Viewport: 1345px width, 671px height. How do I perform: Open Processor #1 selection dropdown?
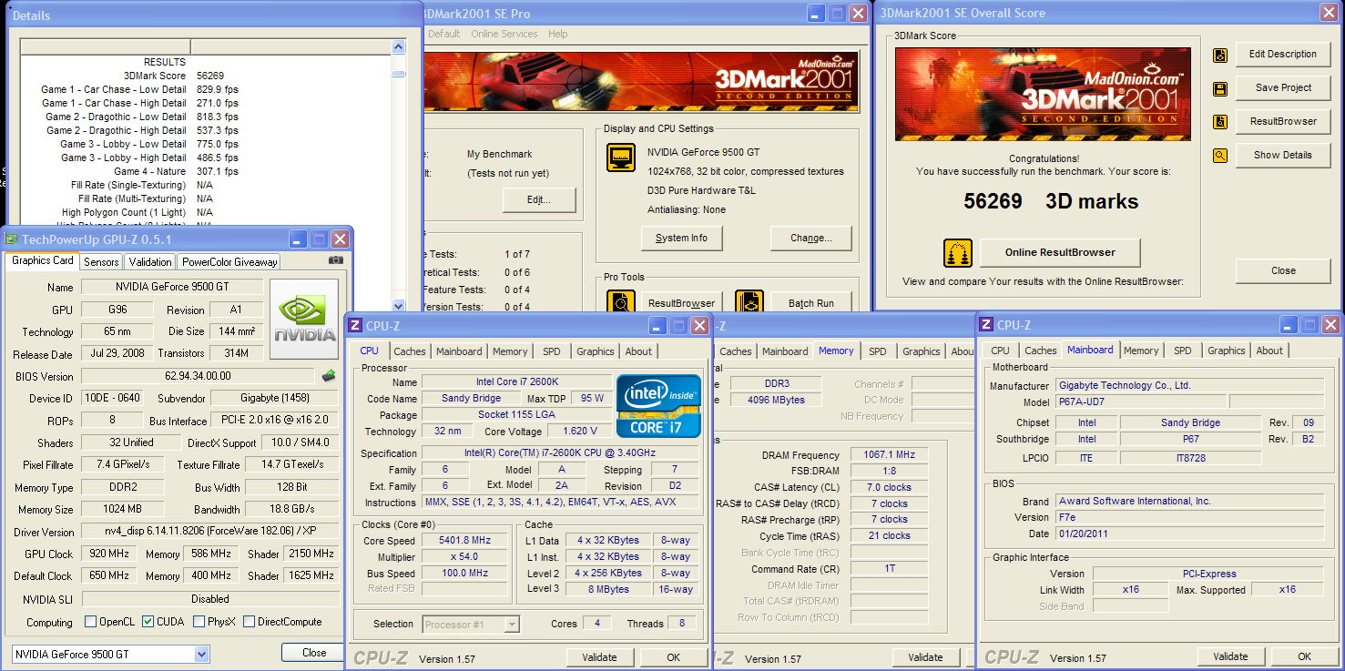pos(512,625)
